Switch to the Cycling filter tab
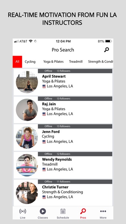 point(30,61)
